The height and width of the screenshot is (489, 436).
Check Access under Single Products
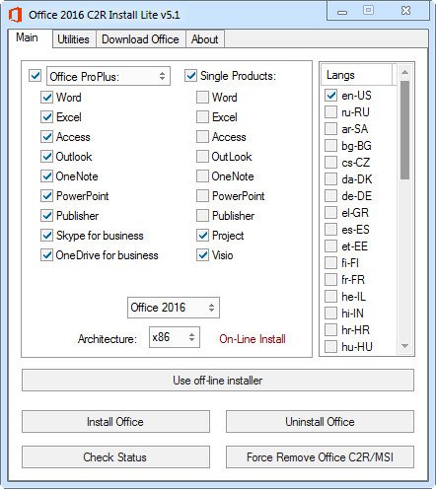click(202, 137)
